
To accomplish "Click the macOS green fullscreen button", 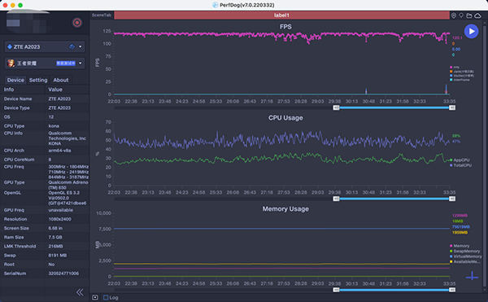I will (20, 5).
